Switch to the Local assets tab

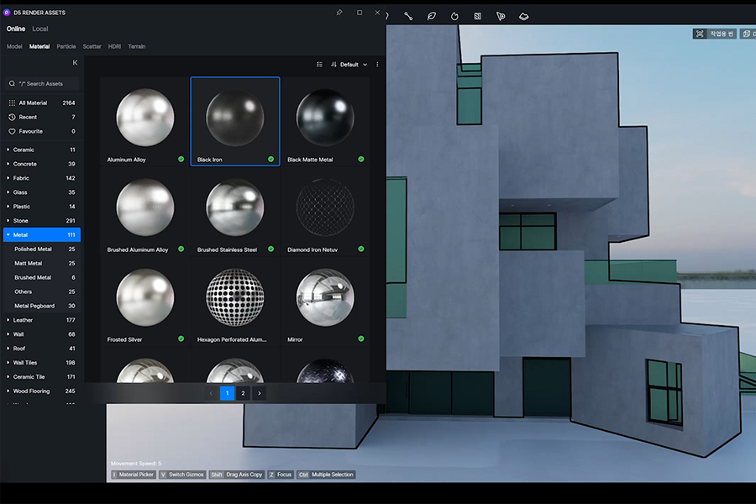tap(39, 29)
